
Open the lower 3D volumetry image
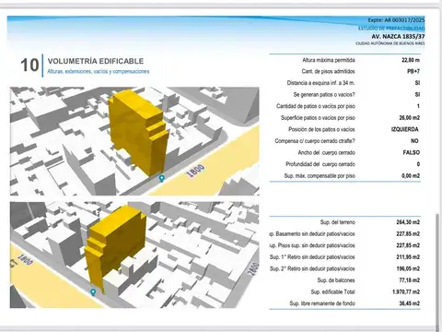(x=134, y=255)
